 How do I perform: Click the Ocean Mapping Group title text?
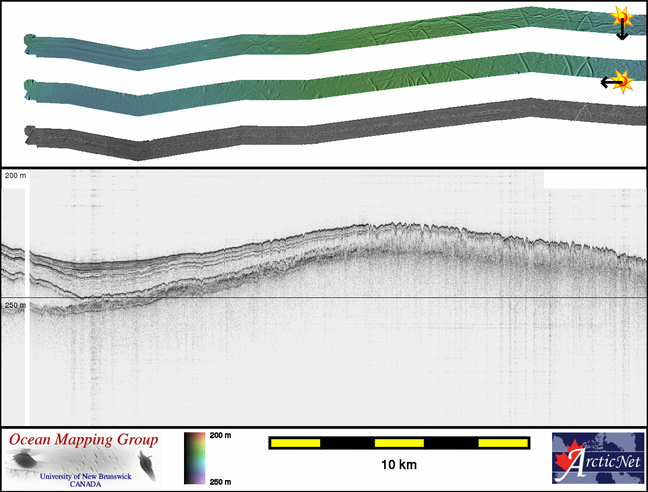pyautogui.click(x=83, y=440)
